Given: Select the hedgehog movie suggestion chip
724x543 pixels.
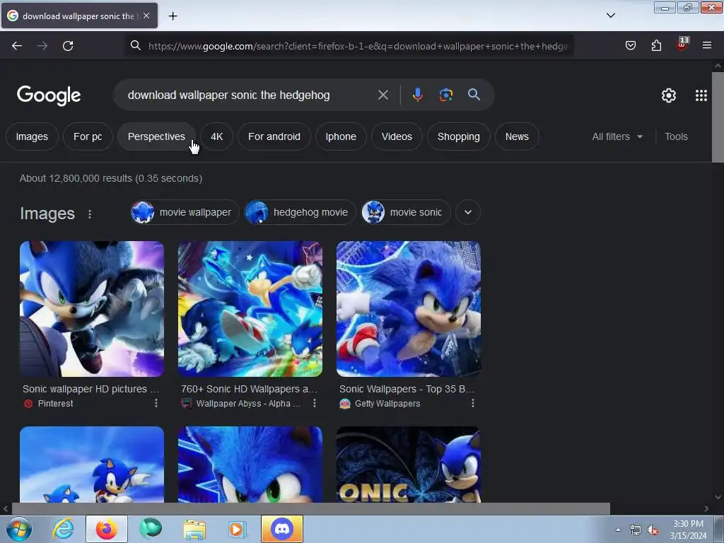Looking at the screenshot, I should (300, 212).
